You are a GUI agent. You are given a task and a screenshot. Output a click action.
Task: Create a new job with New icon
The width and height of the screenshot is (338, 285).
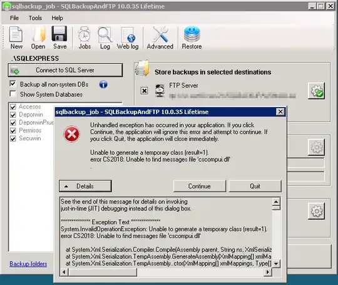click(16, 38)
